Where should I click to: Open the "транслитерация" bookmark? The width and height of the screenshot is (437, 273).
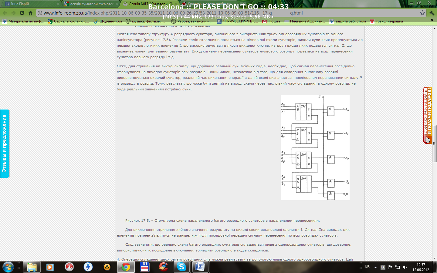point(386,21)
